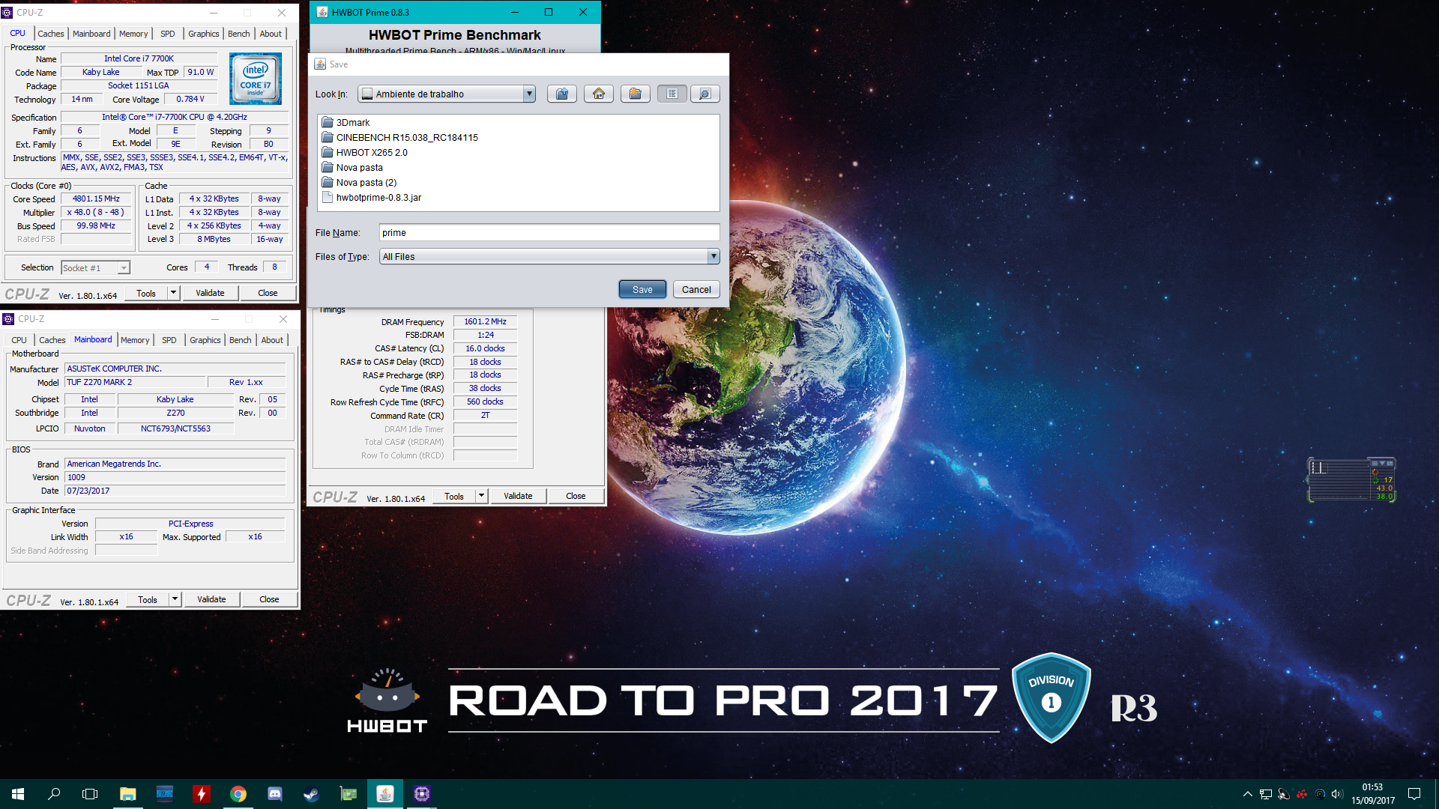Click the graphics card taskbar icon
This screenshot has width=1439, height=809.
(x=349, y=794)
